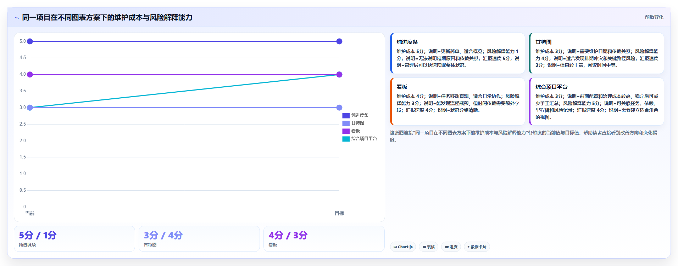This screenshot has width=678, height=266.
Task: Select the 3分 / 4分 甘特图 stat card
Action: click(x=199, y=239)
